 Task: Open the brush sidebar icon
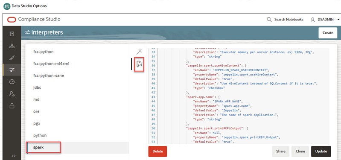coord(12,58)
